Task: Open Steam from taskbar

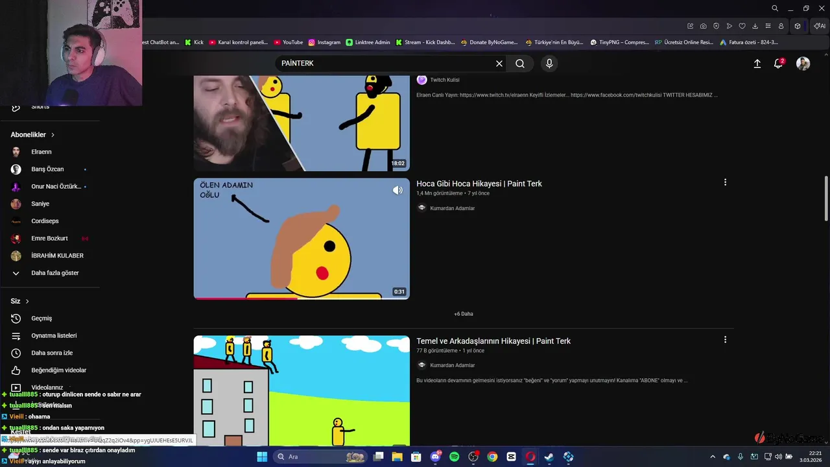Action: [549, 457]
